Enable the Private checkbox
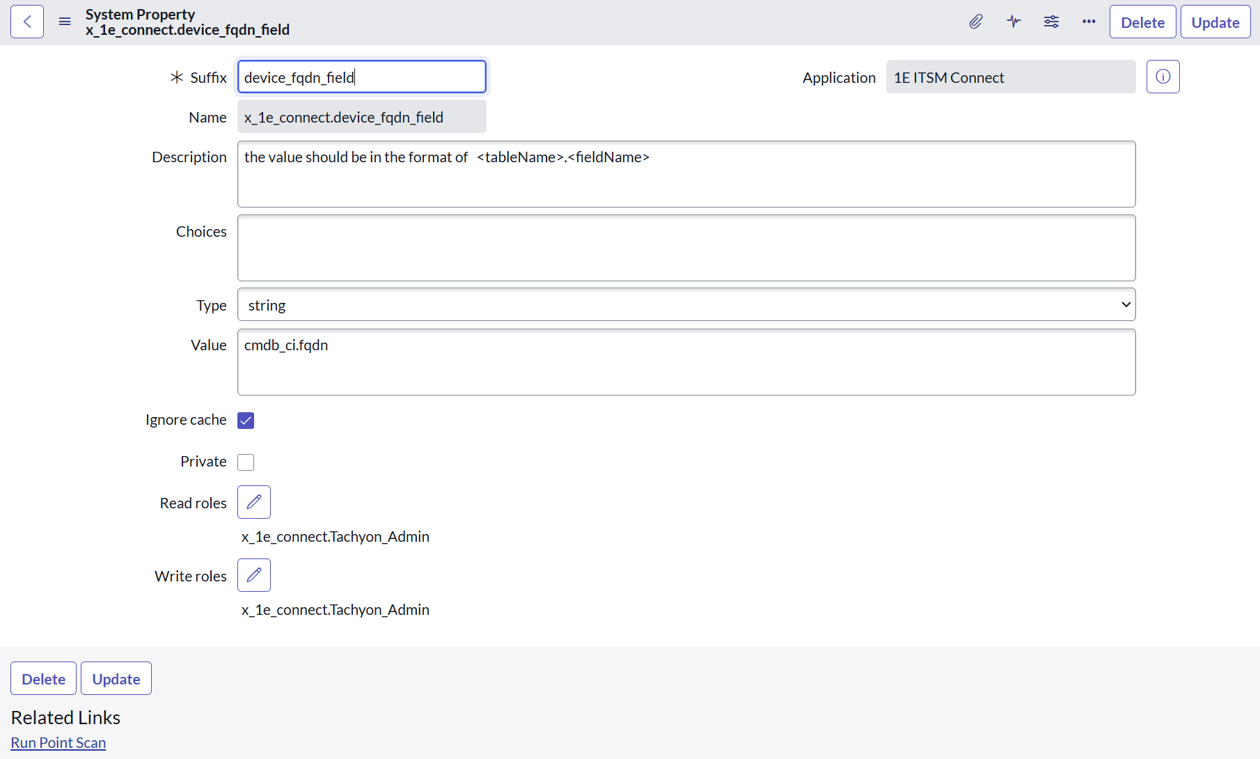 (246, 462)
